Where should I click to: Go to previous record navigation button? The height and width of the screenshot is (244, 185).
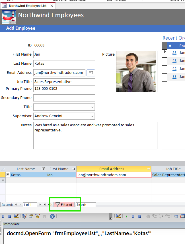pos(20,205)
